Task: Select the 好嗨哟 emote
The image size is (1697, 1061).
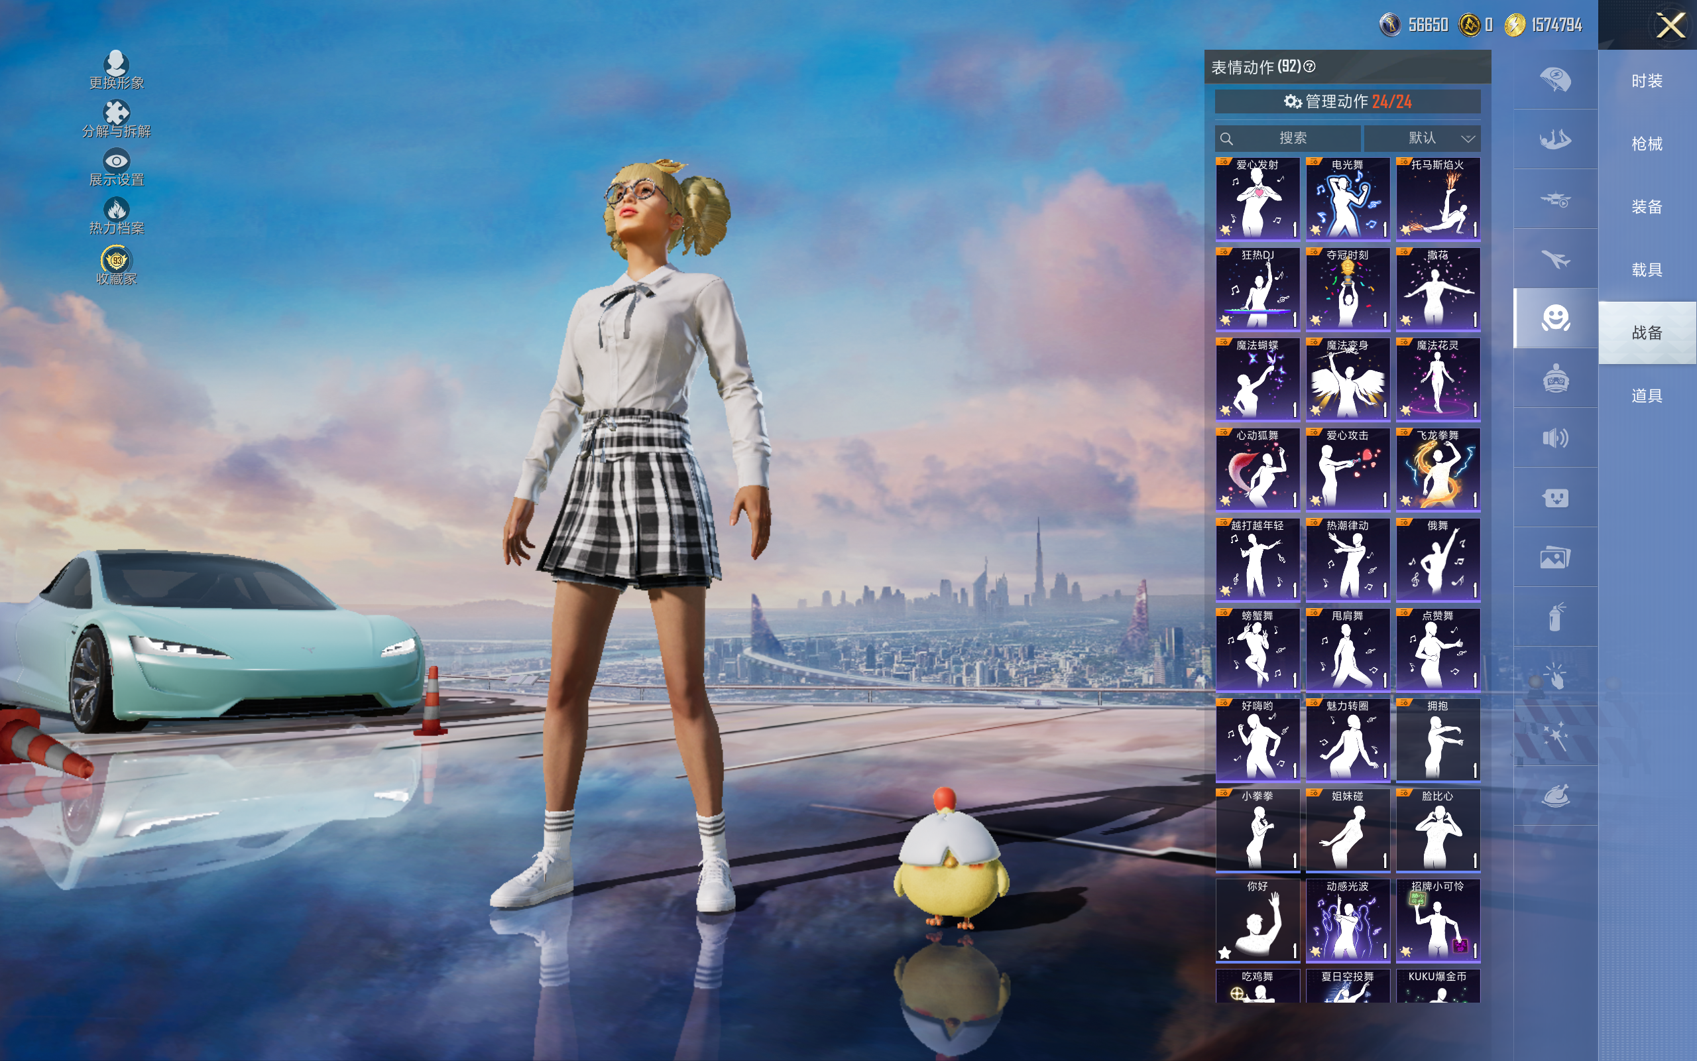Action: [1258, 739]
